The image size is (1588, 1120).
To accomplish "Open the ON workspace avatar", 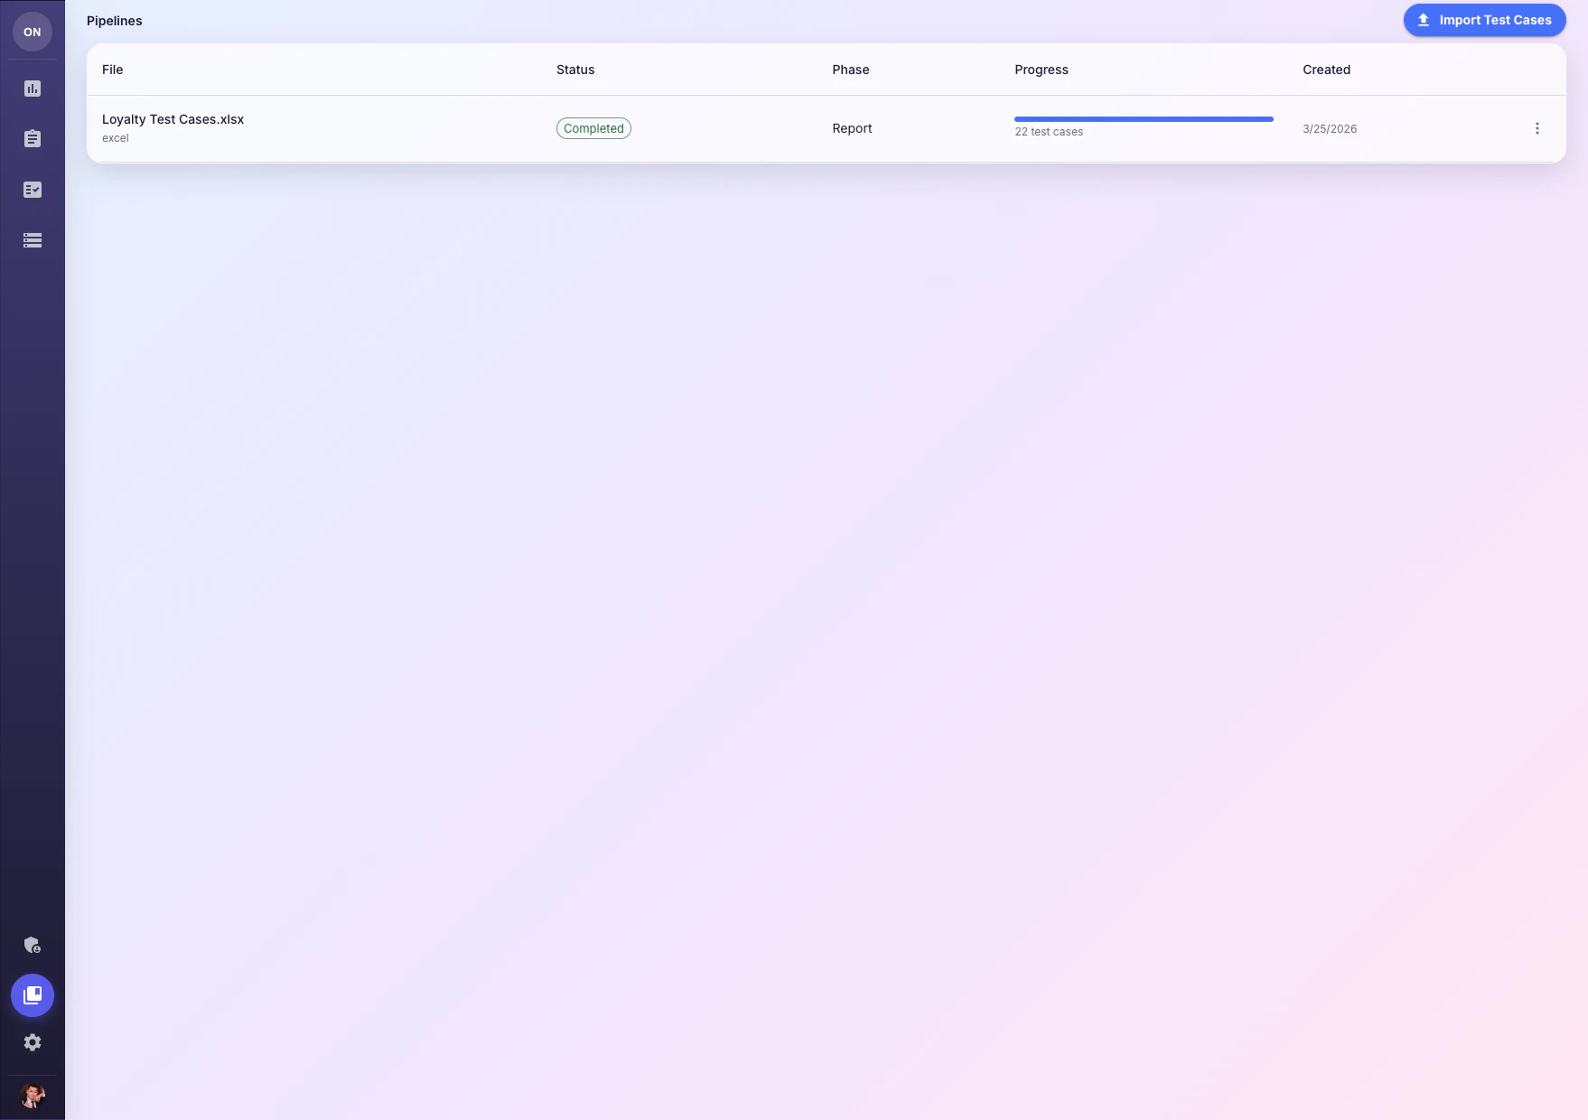I will pos(33,32).
